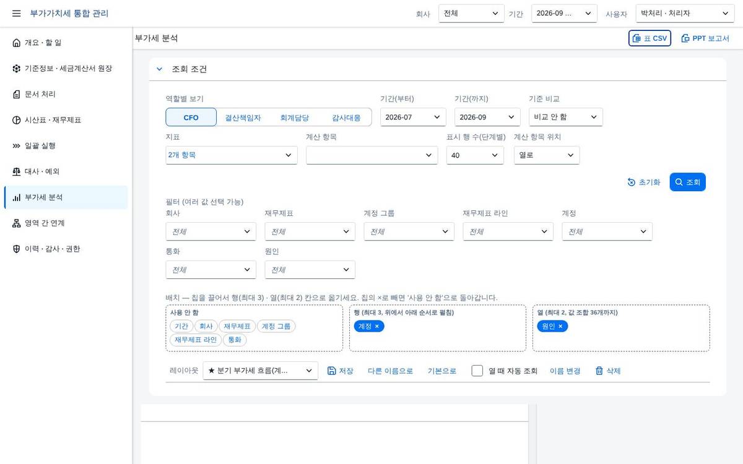Viewport: 743px width, 464px height.
Task: Click the PPT 보고서 button
Action: 705,38
